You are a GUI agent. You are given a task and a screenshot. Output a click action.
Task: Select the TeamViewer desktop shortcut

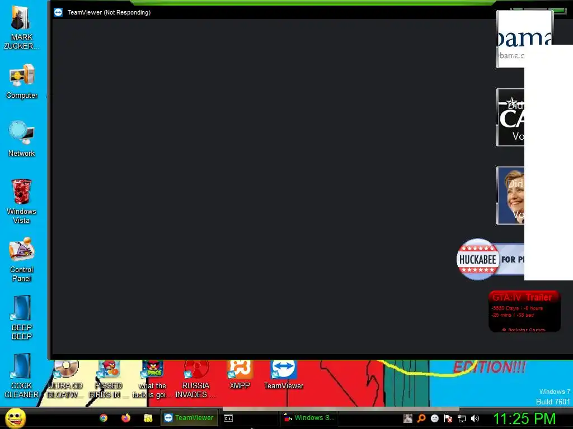pyautogui.click(x=284, y=375)
